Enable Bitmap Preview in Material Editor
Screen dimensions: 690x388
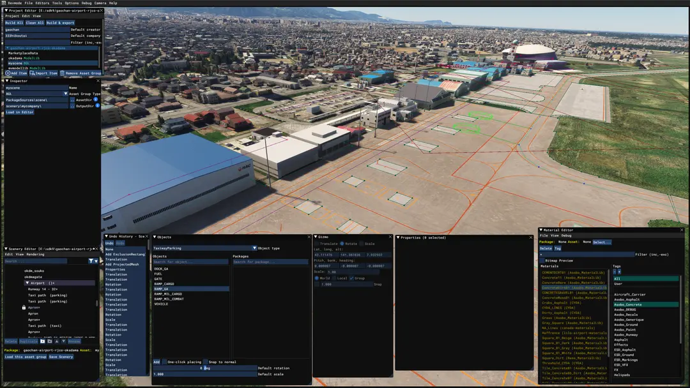542,260
